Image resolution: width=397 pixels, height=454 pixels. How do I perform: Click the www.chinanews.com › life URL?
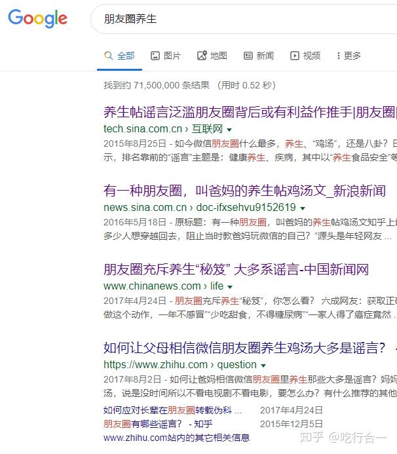tap(164, 286)
